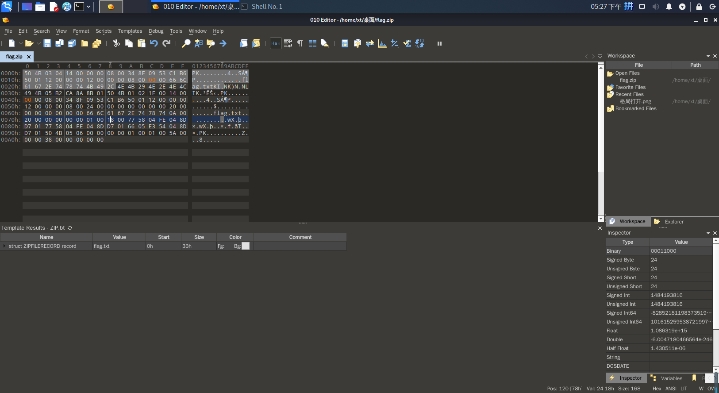Click the Save All toolbar icon
This screenshot has height=393, width=719.
point(72,43)
